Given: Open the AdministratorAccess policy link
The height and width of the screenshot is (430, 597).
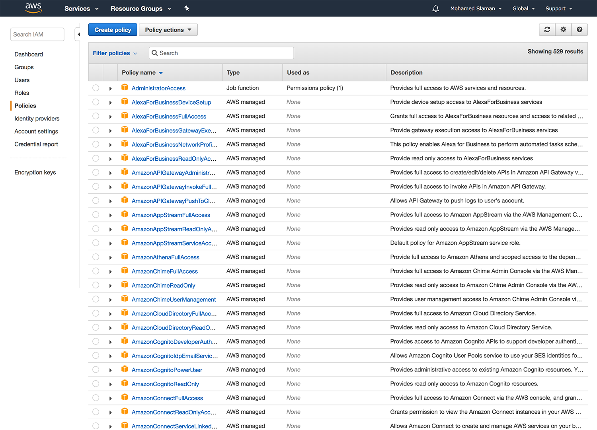Looking at the screenshot, I should 158,88.
